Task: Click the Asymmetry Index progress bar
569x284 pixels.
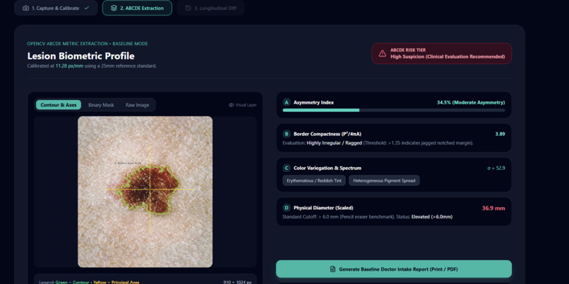Action: (x=394, y=110)
